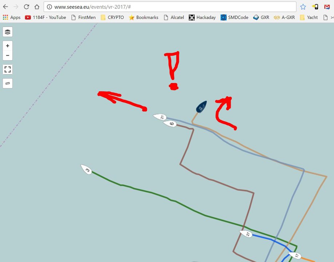
Task: Select boat marker number 21
Action: [x=160, y=117]
